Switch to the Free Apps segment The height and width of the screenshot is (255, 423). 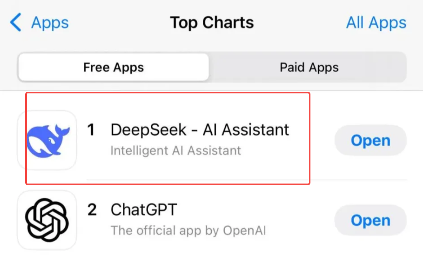[114, 67]
